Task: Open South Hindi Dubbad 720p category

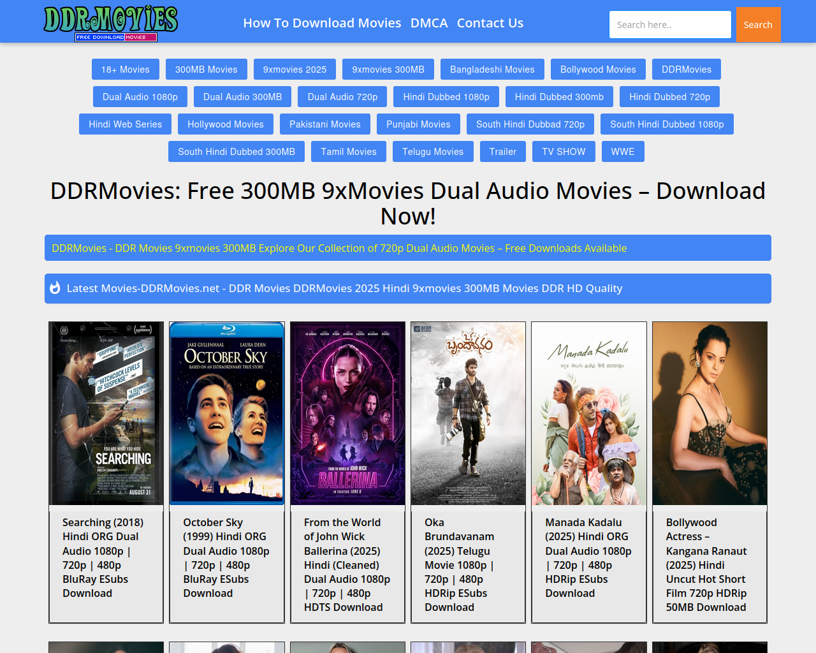Action: [x=530, y=124]
